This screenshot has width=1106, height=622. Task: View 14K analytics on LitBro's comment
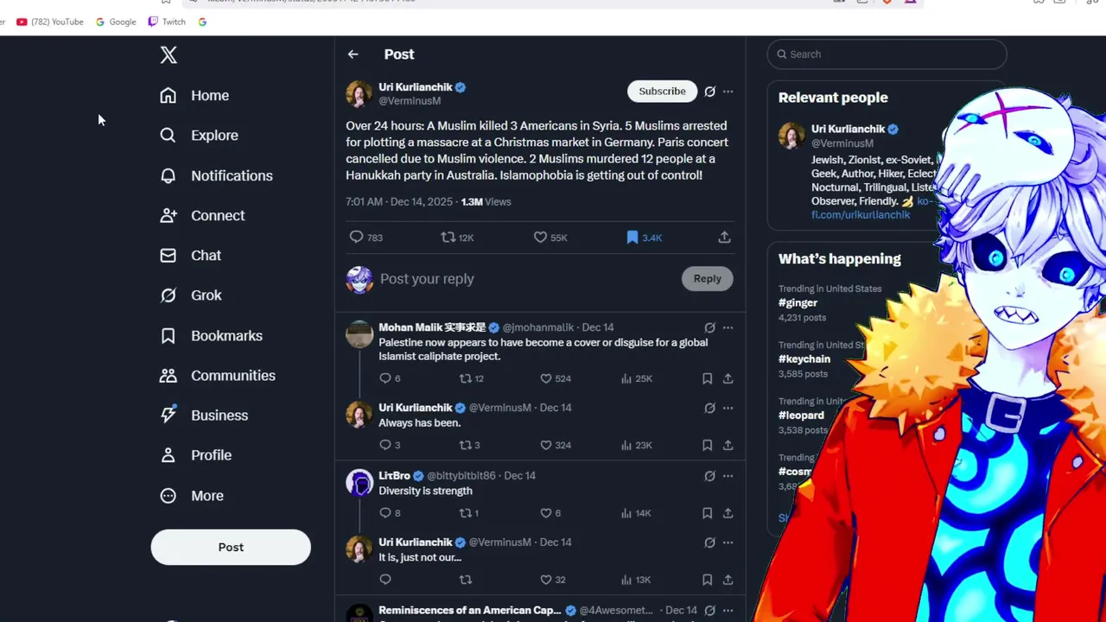636,513
